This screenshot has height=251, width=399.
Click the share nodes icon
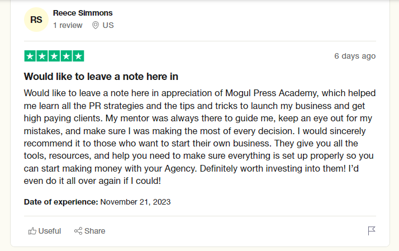[x=78, y=231]
